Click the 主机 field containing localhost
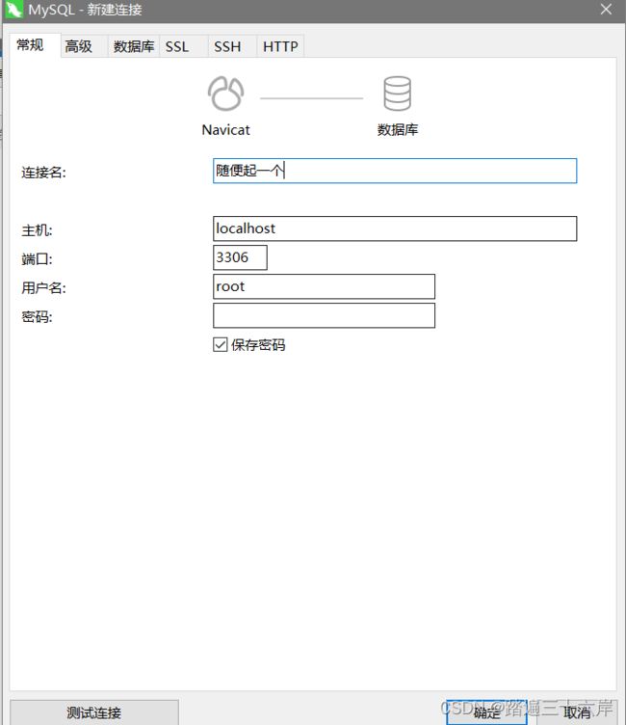The width and height of the screenshot is (626, 725). [395, 228]
